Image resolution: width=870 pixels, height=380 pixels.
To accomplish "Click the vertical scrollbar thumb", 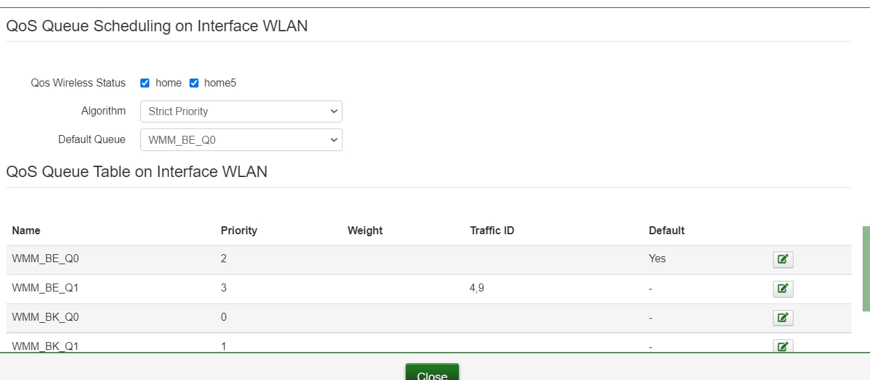I will point(867,269).
